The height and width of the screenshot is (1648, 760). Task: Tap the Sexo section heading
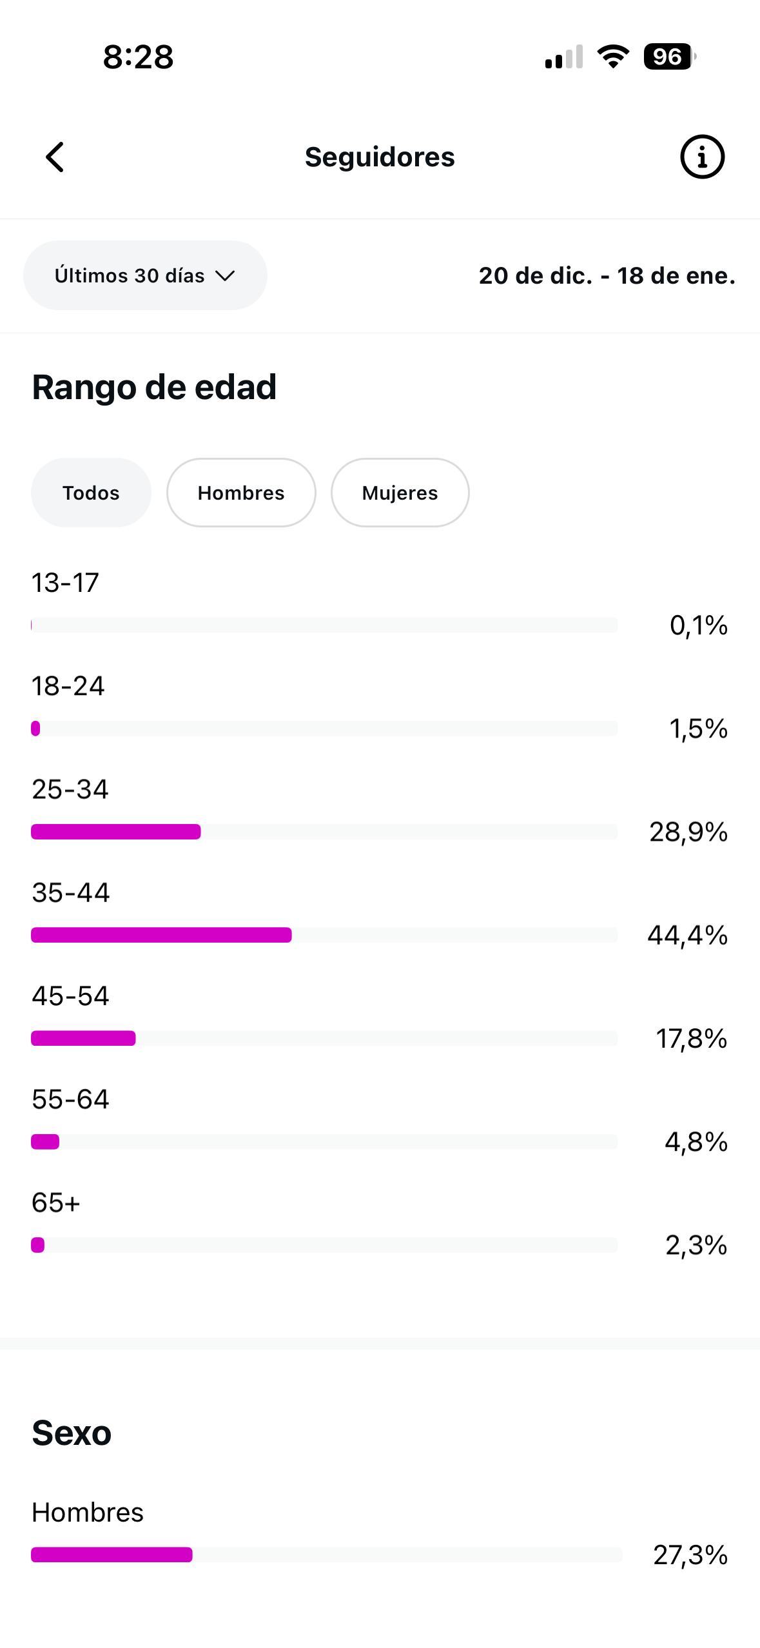(x=72, y=1433)
